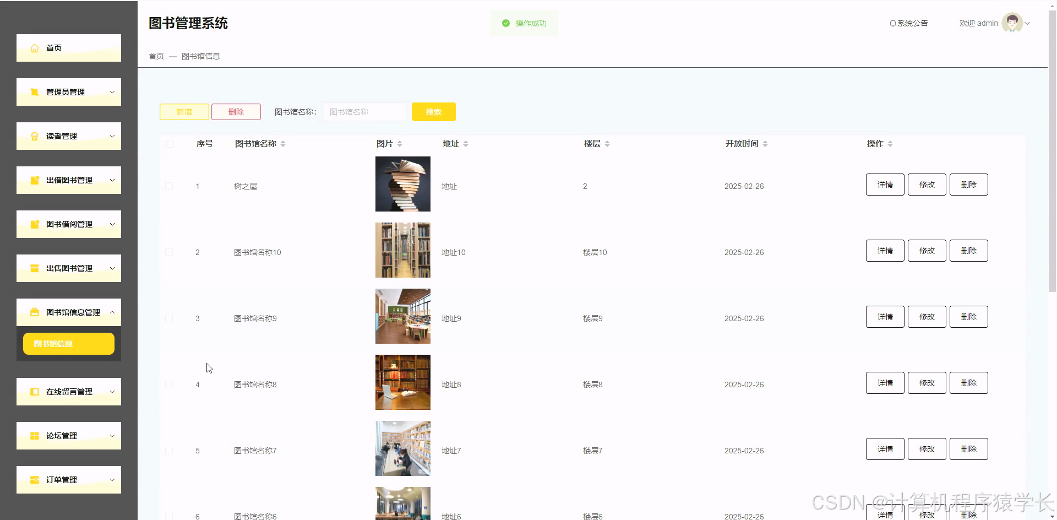Click the 在线留言管理 sidebar icon
The height and width of the screenshot is (520, 1057).
(34, 392)
